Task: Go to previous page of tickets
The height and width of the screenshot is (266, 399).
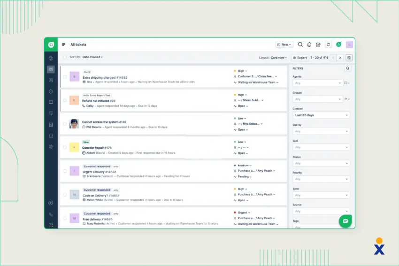Action: (333, 58)
